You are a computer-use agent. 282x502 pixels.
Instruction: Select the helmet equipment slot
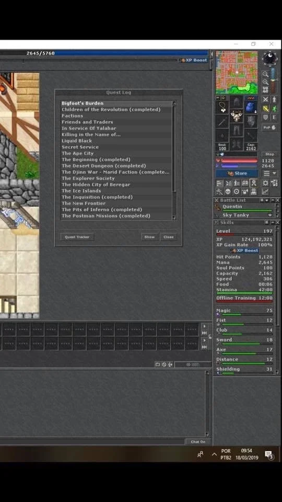pos(237,102)
